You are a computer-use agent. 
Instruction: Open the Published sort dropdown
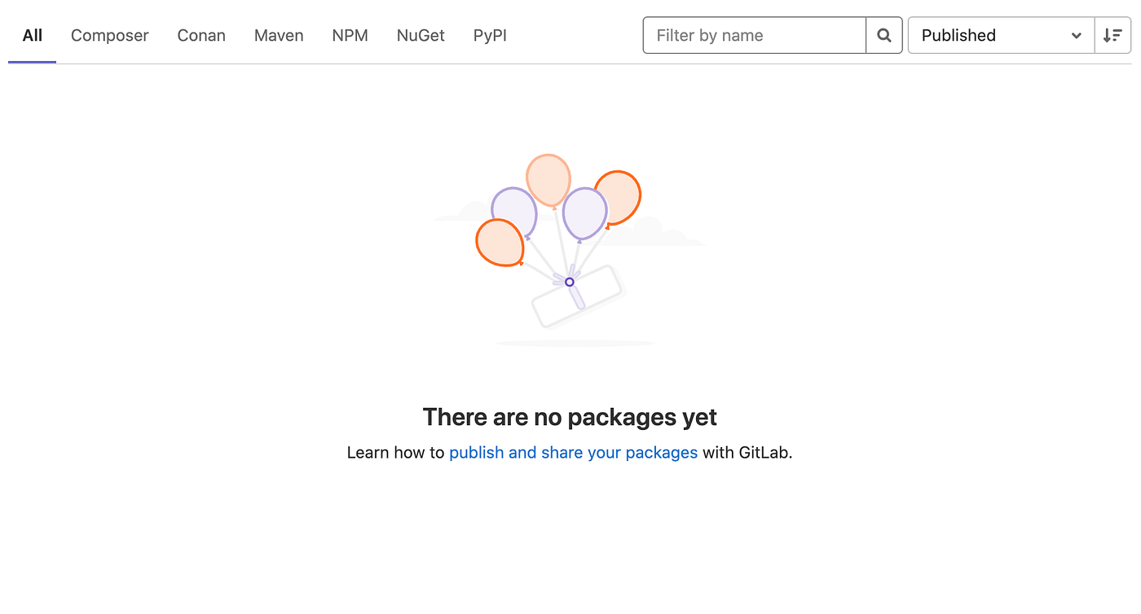pos(1001,36)
